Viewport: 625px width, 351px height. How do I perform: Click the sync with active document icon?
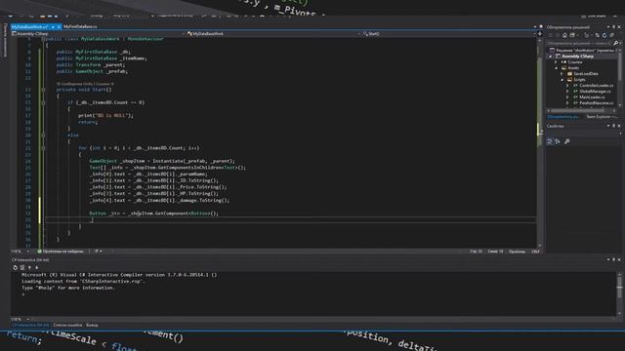point(597,35)
